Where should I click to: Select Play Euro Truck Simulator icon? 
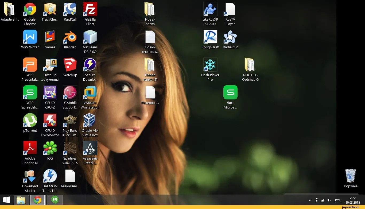coord(70,120)
